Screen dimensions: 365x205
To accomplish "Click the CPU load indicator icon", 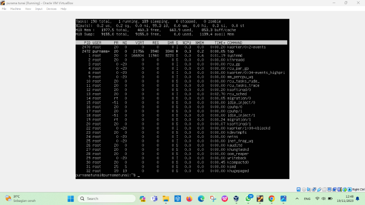I will coord(339,189).
